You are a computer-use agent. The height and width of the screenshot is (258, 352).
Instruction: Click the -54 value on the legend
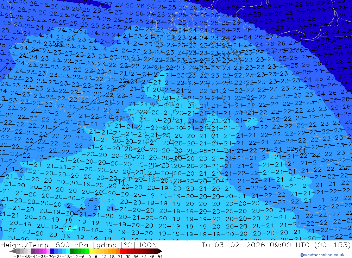coord(18,257)
